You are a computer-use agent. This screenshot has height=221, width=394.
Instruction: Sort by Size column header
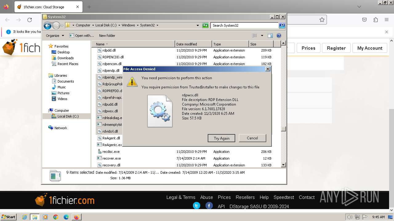point(261,44)
